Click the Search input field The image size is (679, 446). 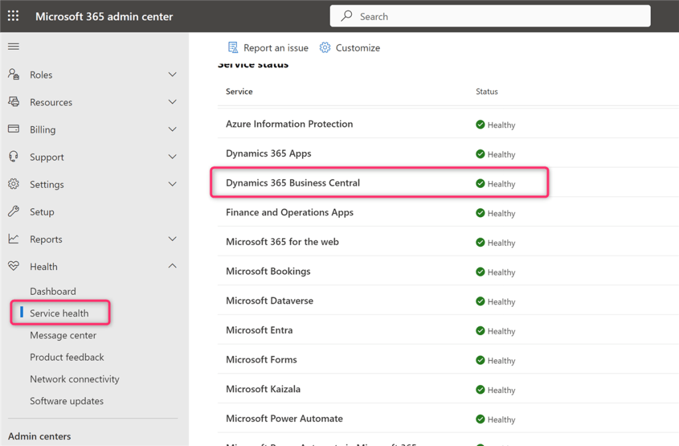[491, 16]
